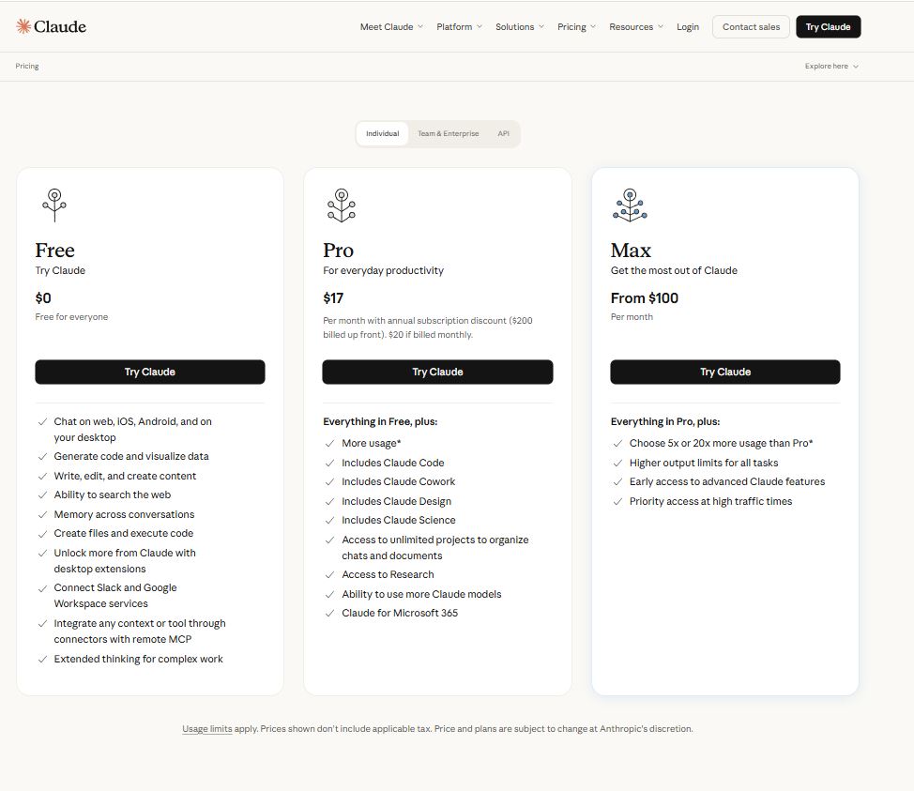Screen dimensions: 914x791
Task: Click checkmark beside Higher output limits for all tasks
Action: [617, 464]
